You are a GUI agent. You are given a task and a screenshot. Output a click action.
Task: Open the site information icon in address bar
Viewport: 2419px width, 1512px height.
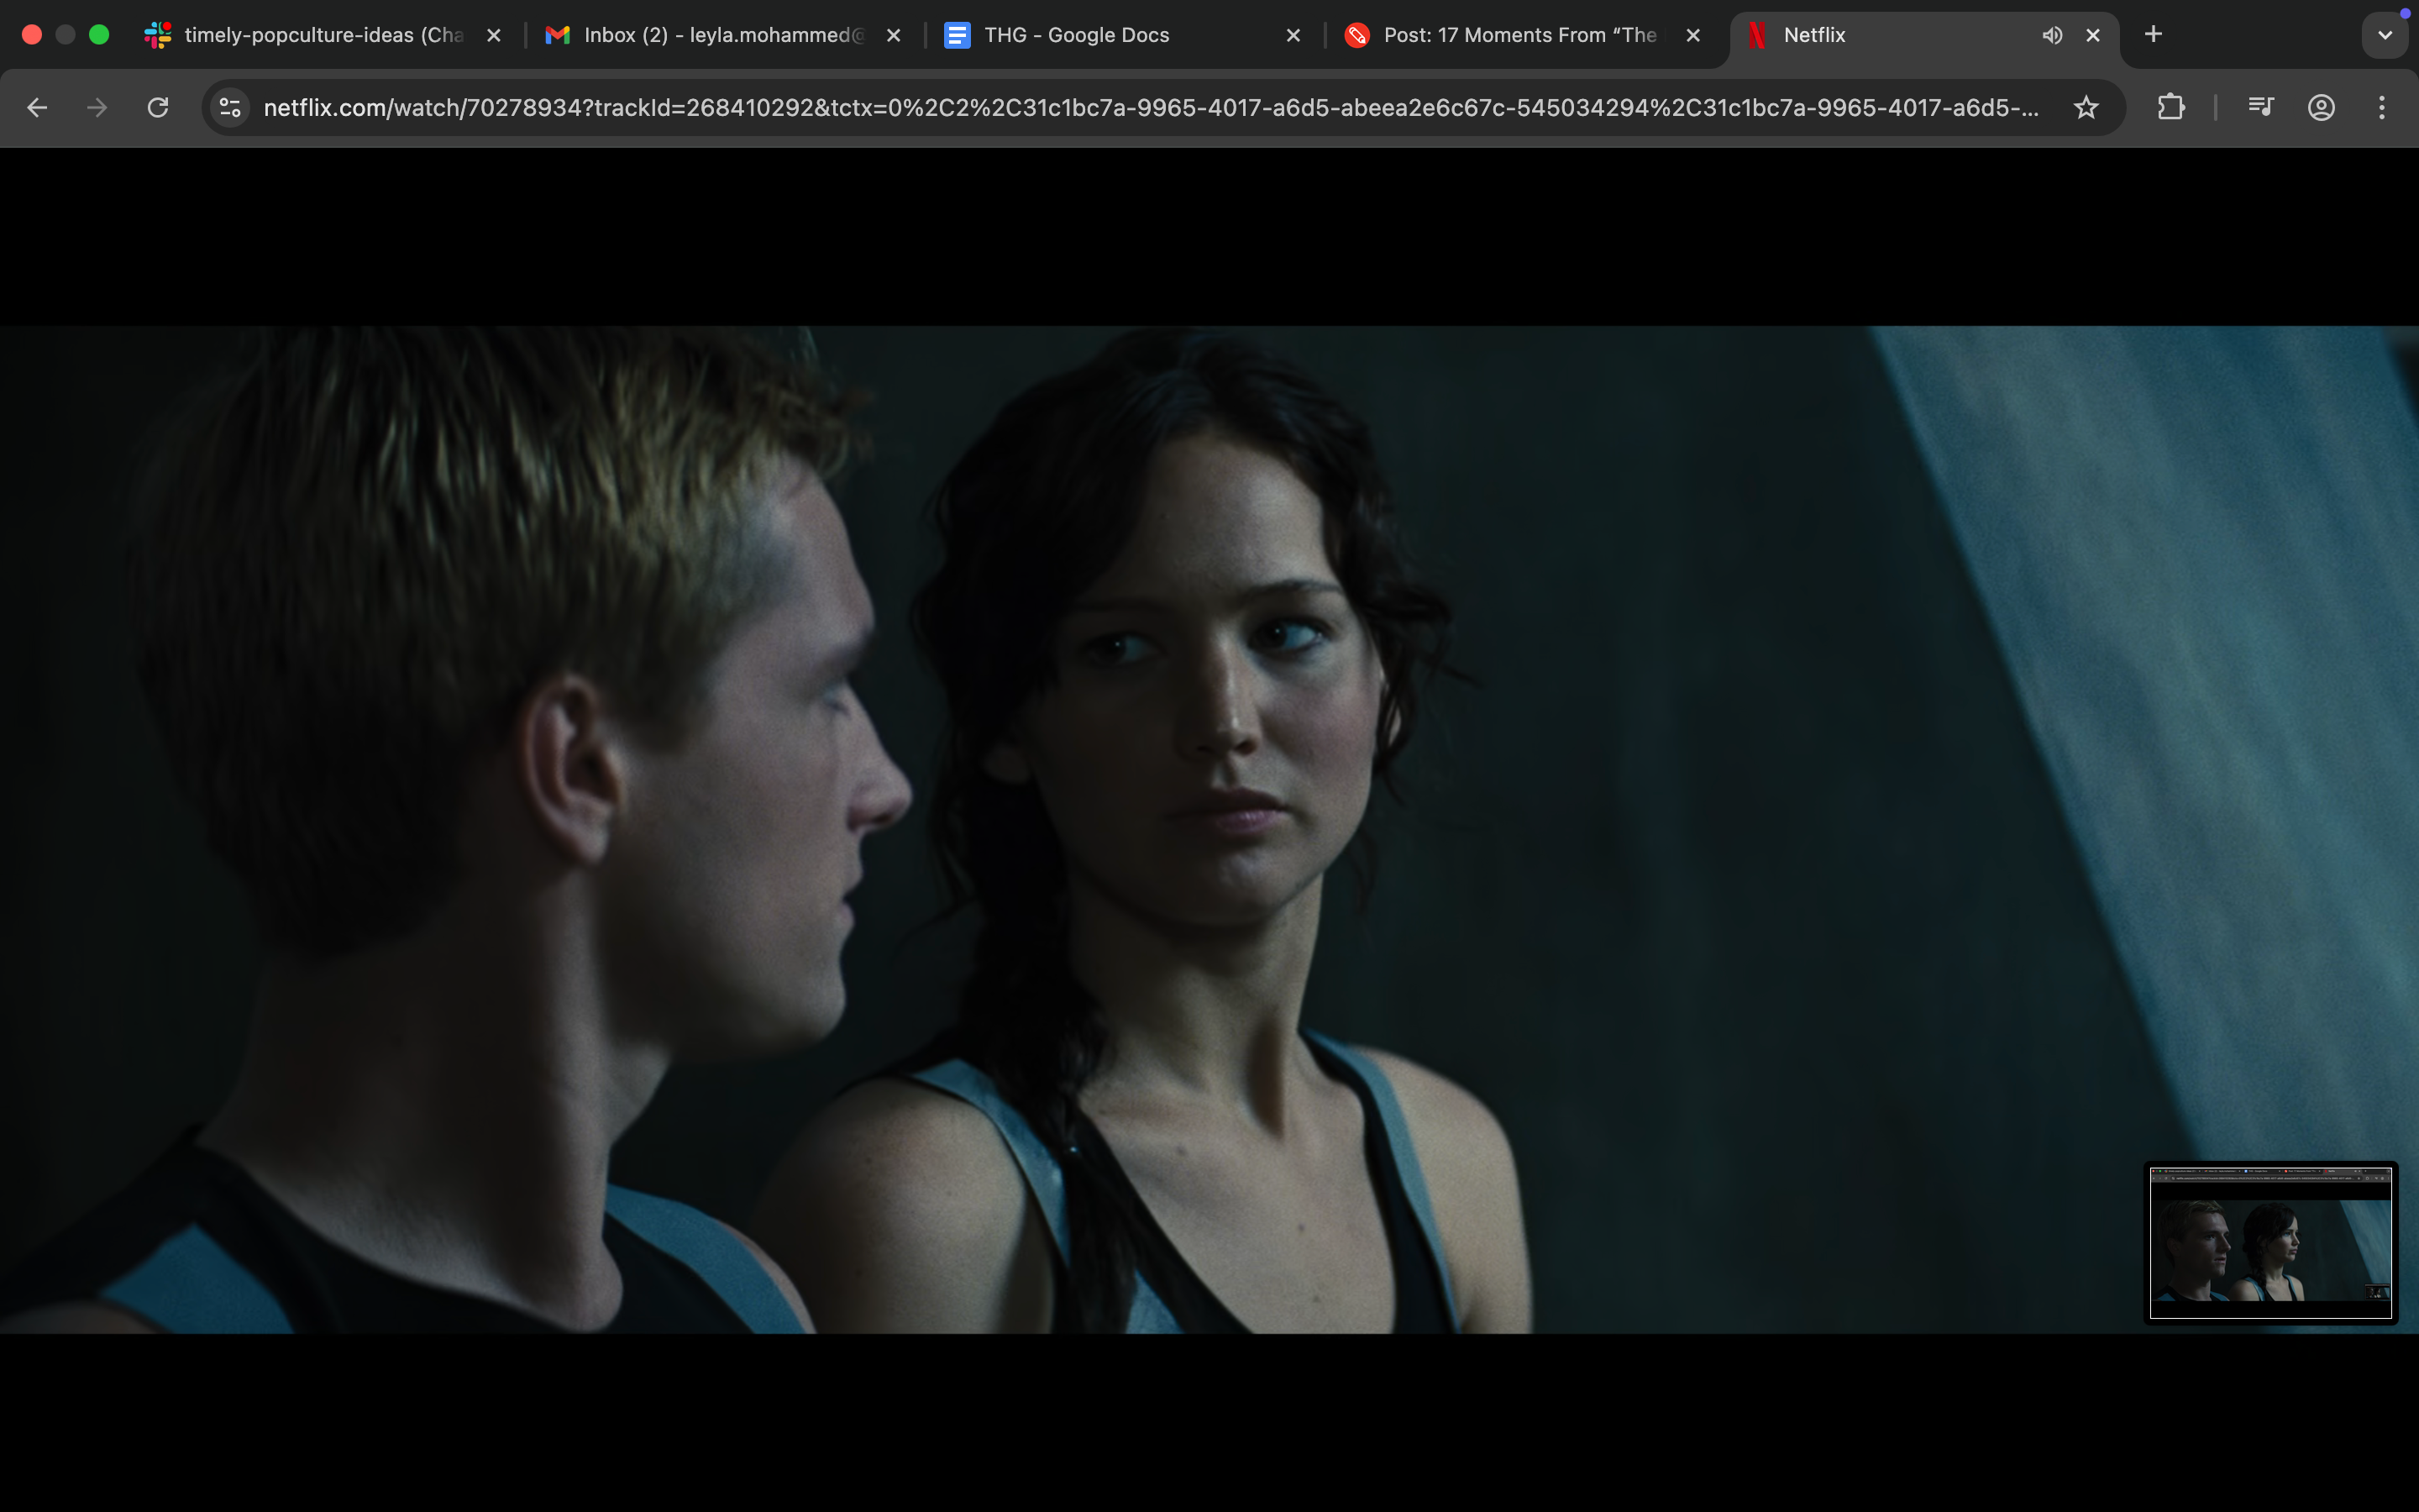[x=230, y=107]
